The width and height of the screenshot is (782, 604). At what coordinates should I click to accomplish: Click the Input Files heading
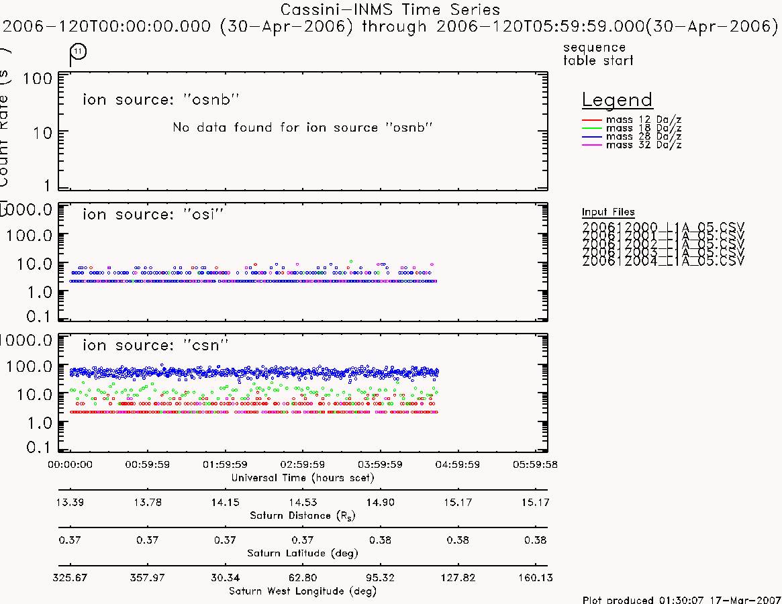[x=608, y=212]
